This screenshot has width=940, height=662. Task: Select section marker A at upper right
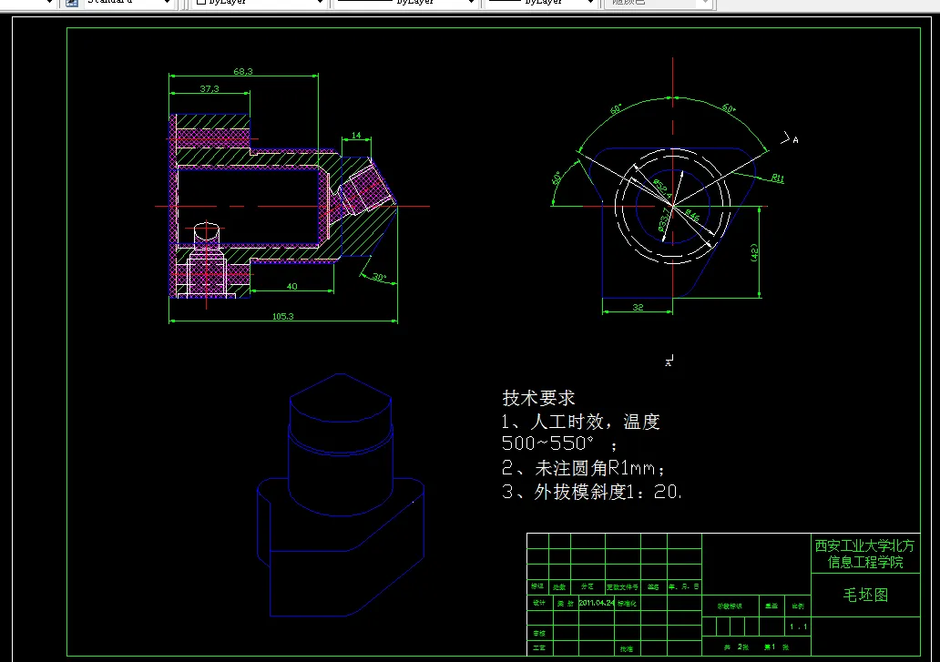(795, 140)
